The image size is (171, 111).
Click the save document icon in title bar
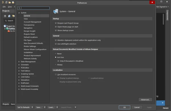[7, 2]
